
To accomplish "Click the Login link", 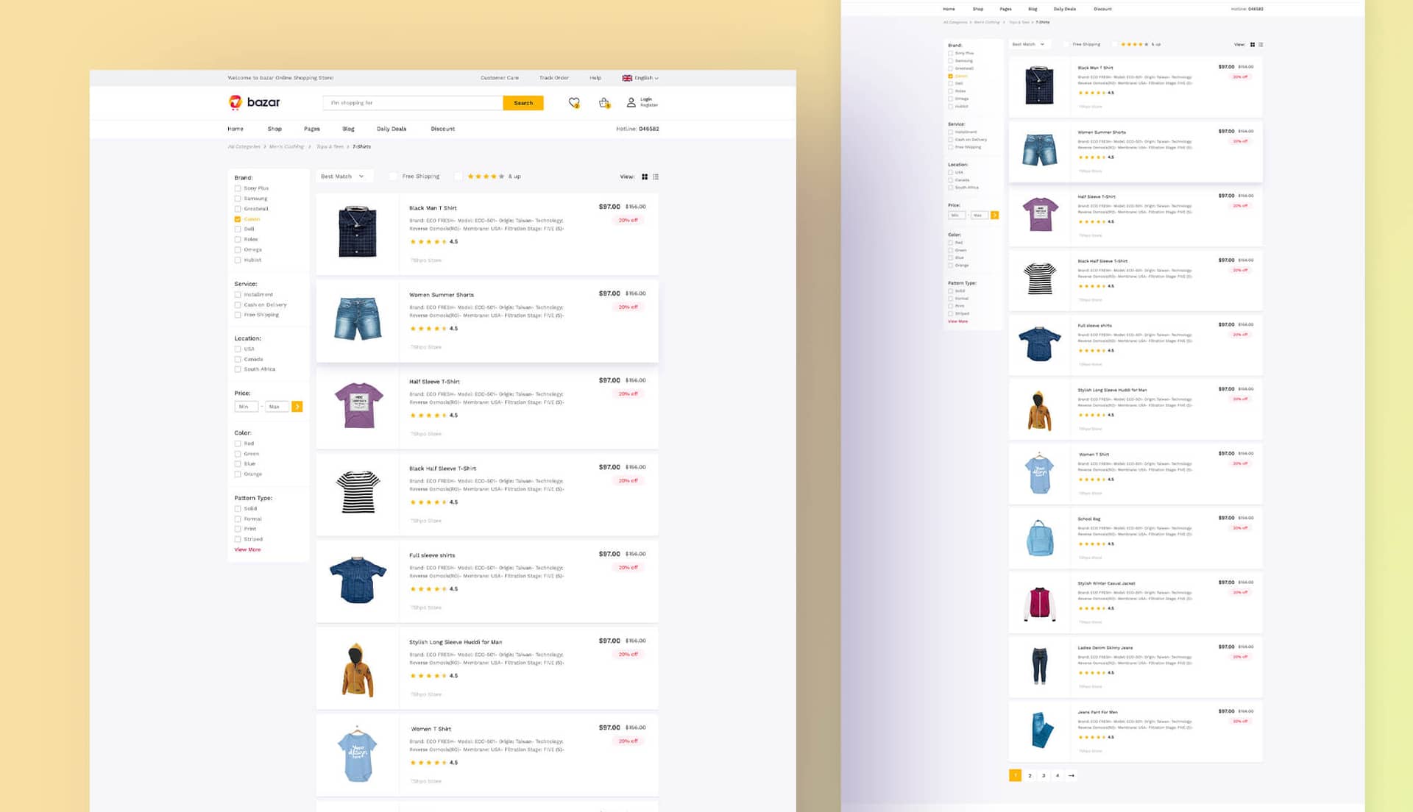I will pos(645,99).
